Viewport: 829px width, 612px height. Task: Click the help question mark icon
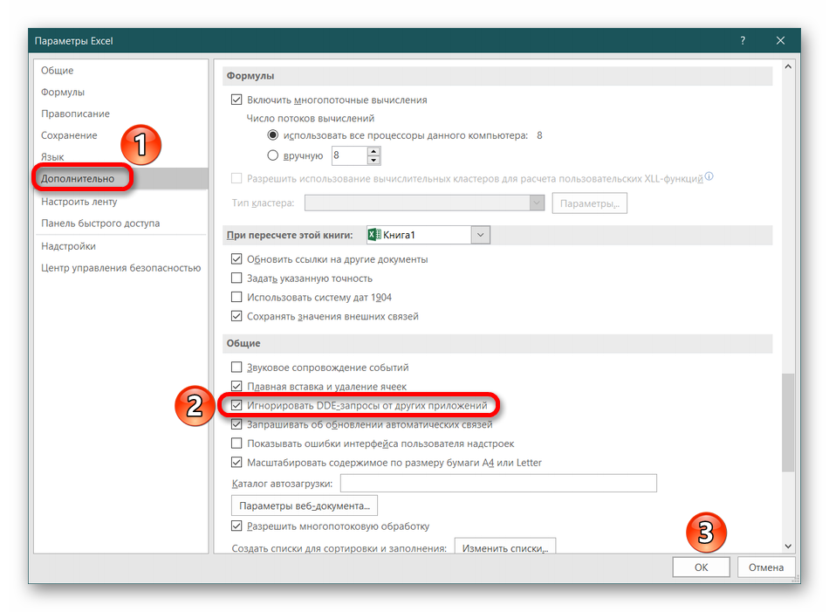click(x=743, y=41)
